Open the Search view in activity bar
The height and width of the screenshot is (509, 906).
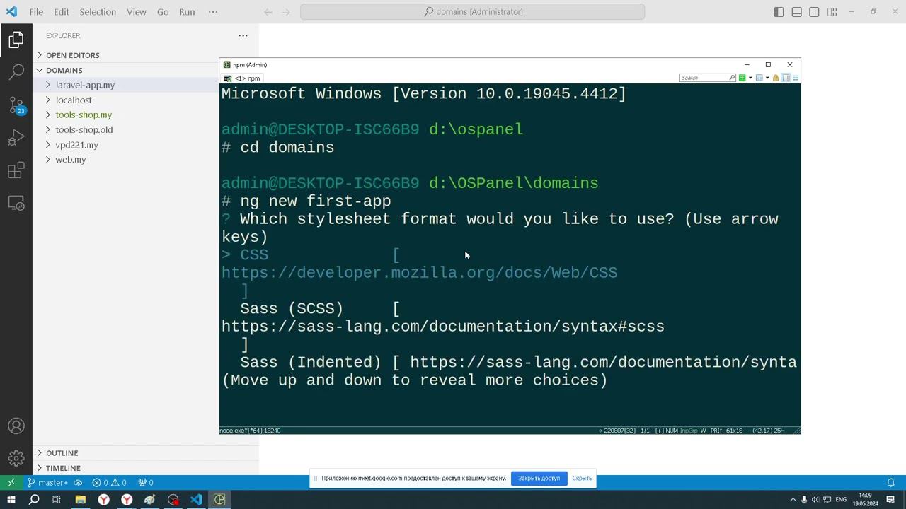pyautogui.click(x=16, y=72)
